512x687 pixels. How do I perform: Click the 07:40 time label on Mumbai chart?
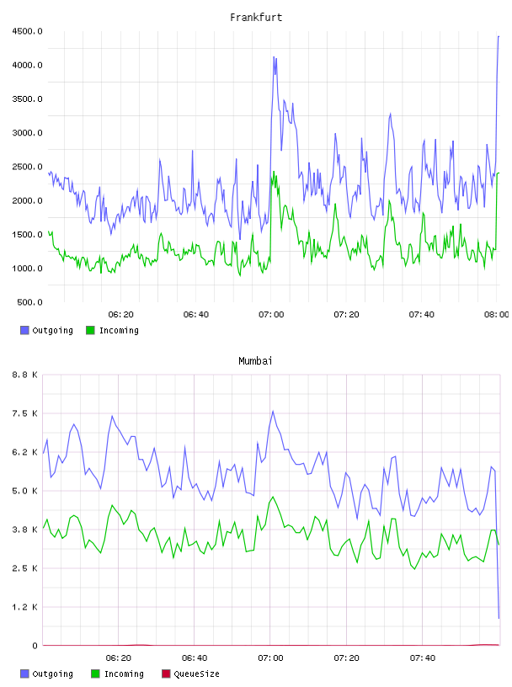pos(423,658)
